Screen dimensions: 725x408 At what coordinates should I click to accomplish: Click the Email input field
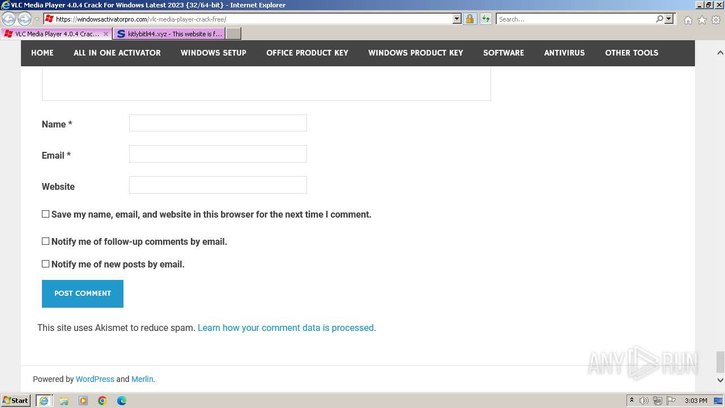(x=218, y=154)
